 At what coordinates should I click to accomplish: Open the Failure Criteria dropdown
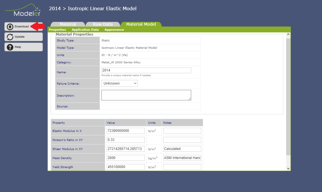pyautogui.click(x=119, y=83)
